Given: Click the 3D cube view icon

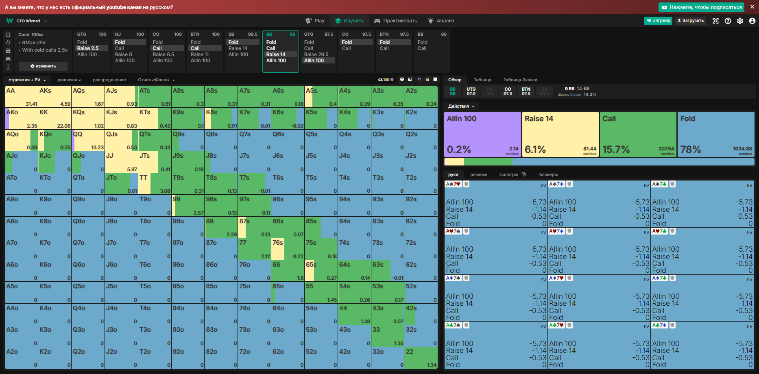Looking at the screenshot, I should click(x=402, y=80).
